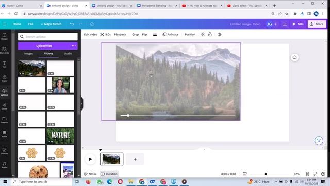This screenshot has width=330, height=186.
Task: Click the scissors trim 5.0s tool
Action: pos(105,35)
